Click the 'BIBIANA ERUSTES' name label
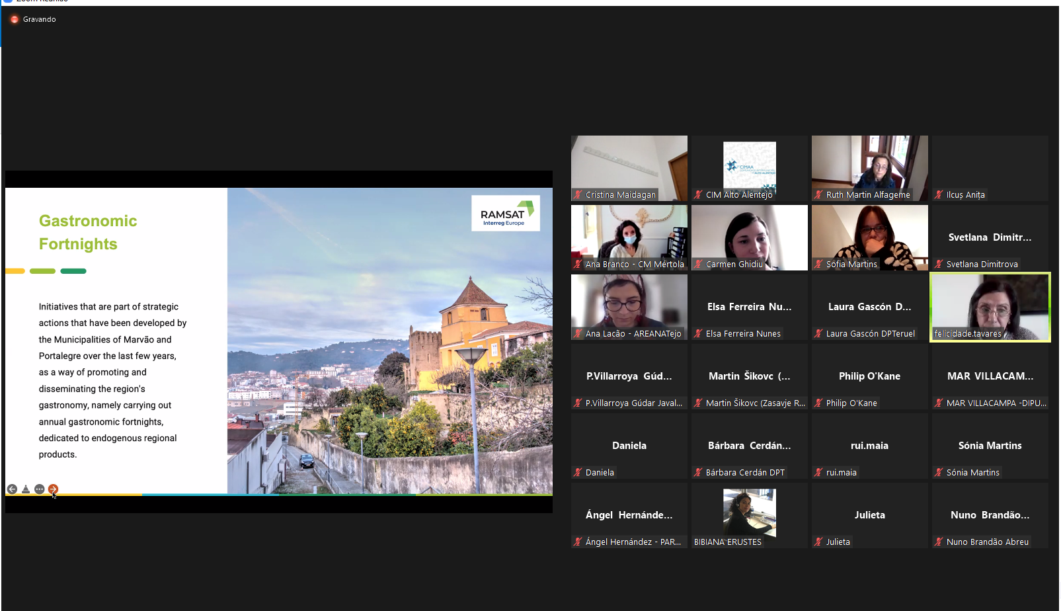 coord(727,542)
